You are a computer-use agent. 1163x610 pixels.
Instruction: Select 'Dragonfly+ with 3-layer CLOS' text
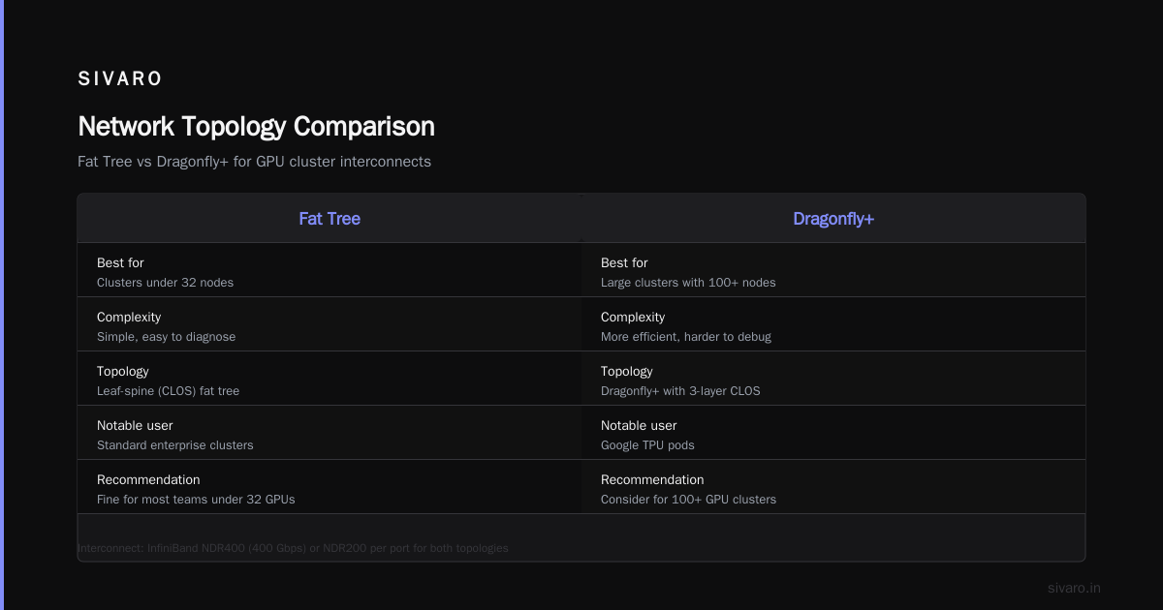click(x=680, y=391)
